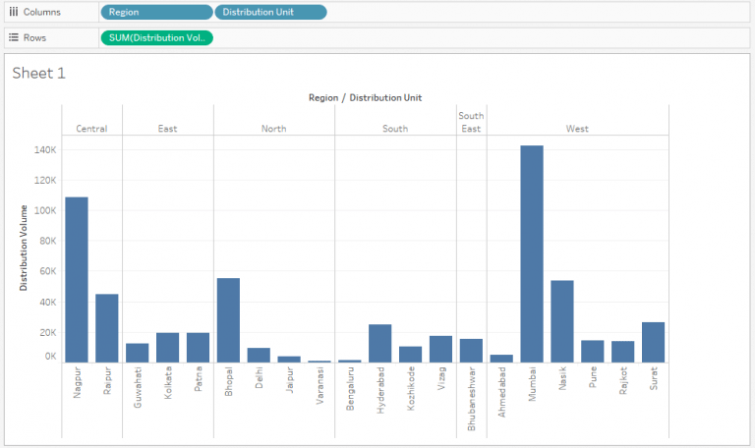Select the Central region header

coord(91,129)
